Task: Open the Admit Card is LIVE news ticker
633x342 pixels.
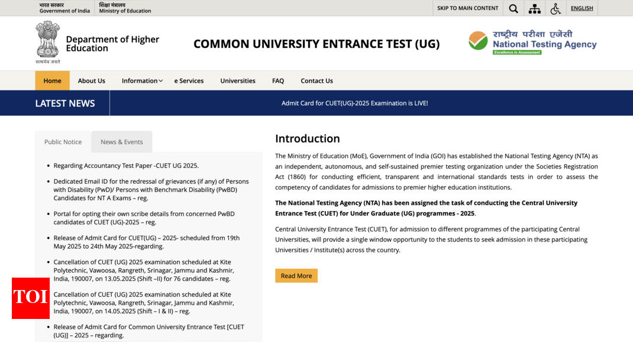Action: point(354,103)
